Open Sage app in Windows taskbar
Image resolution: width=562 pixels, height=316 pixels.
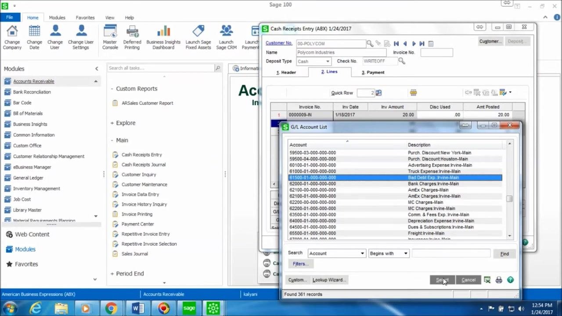pos(189,308)
